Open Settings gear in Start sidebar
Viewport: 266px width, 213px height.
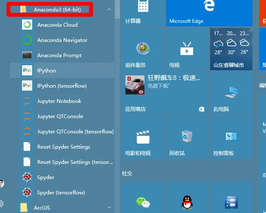tap(1, 204)
